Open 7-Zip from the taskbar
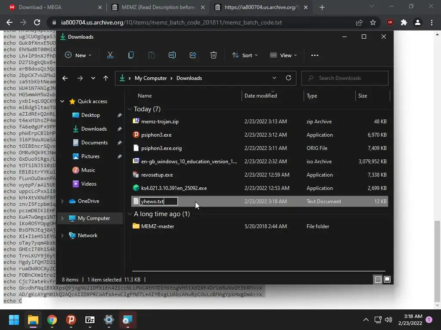Screen dimensions: 441x330 90,320
